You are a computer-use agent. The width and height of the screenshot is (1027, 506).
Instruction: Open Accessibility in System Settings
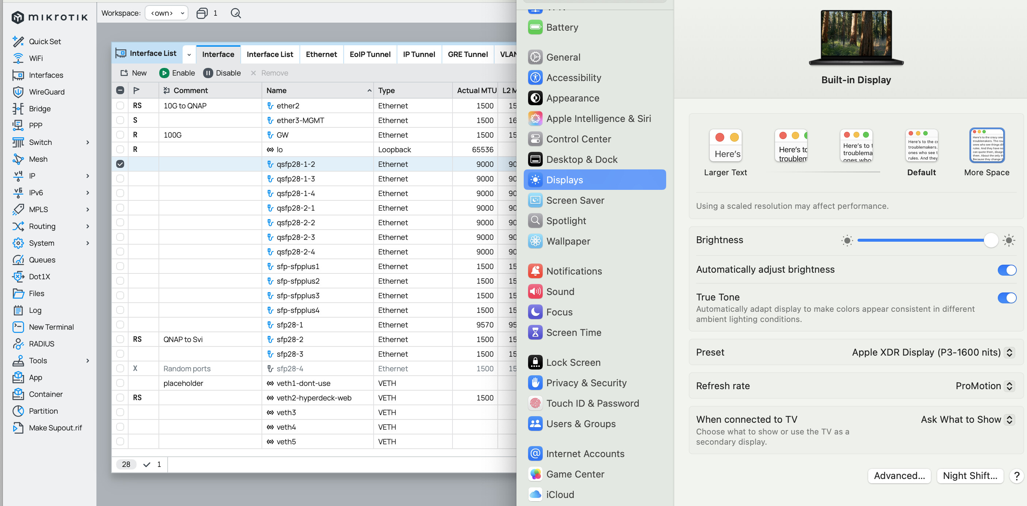(x=564, y=78)
